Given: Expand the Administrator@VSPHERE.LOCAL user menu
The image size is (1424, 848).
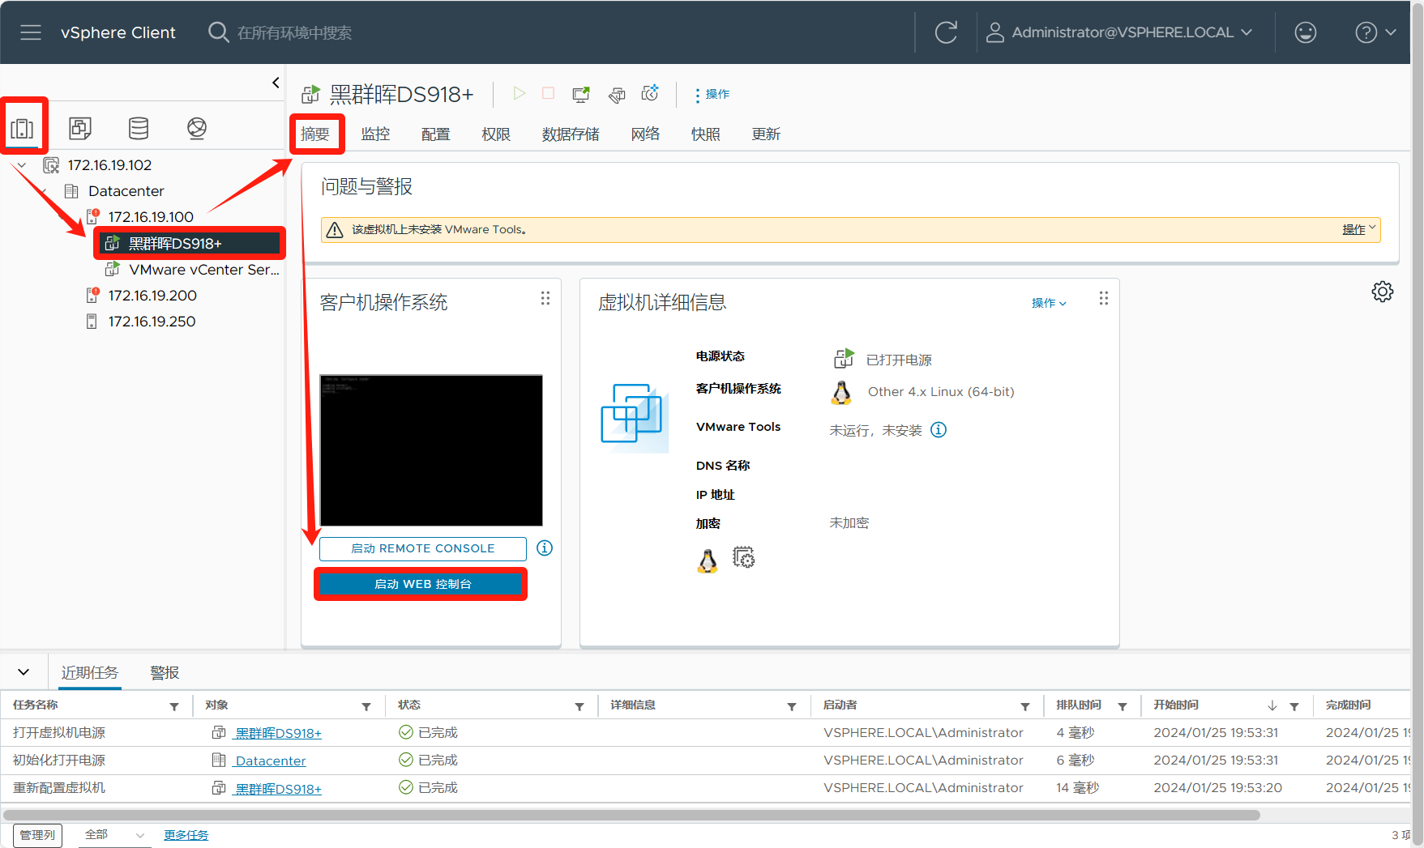Looking at the screenshot, I should pos(1119,32).
